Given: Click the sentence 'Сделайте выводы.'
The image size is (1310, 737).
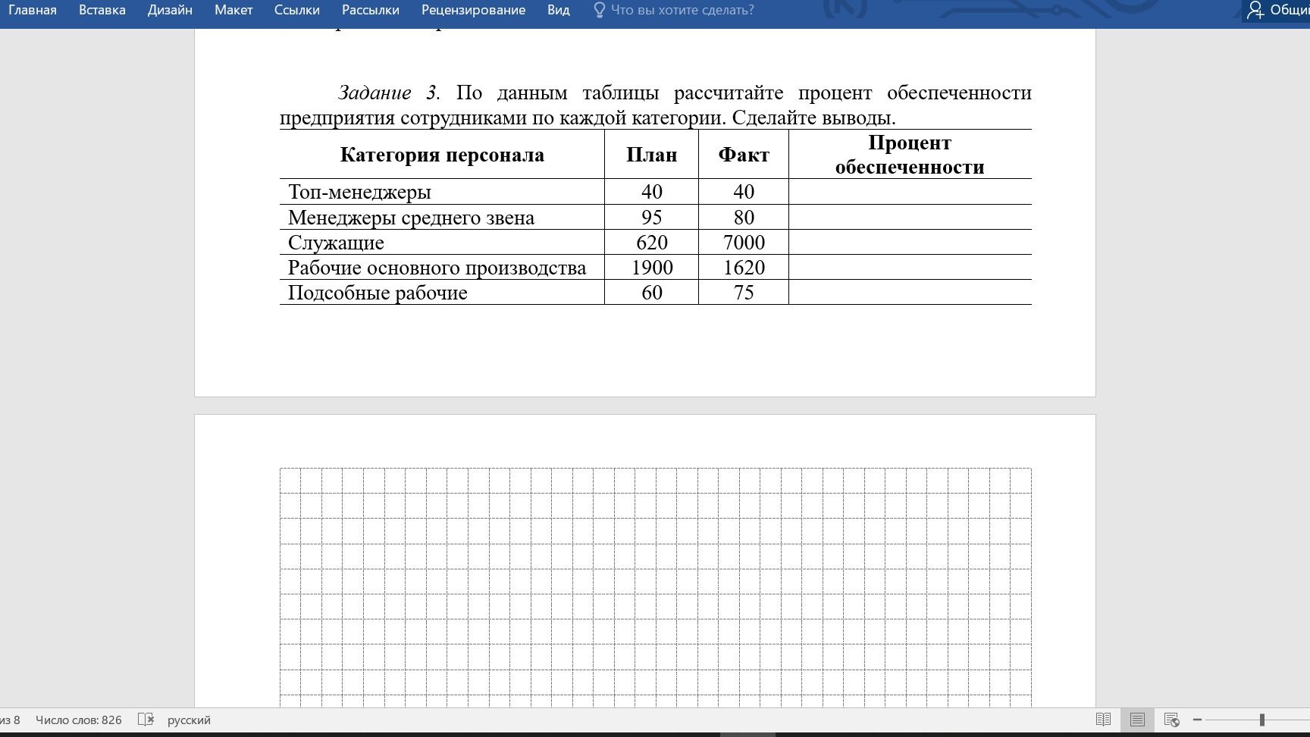Looking at the screenshot, I should (x=813, y=118).
